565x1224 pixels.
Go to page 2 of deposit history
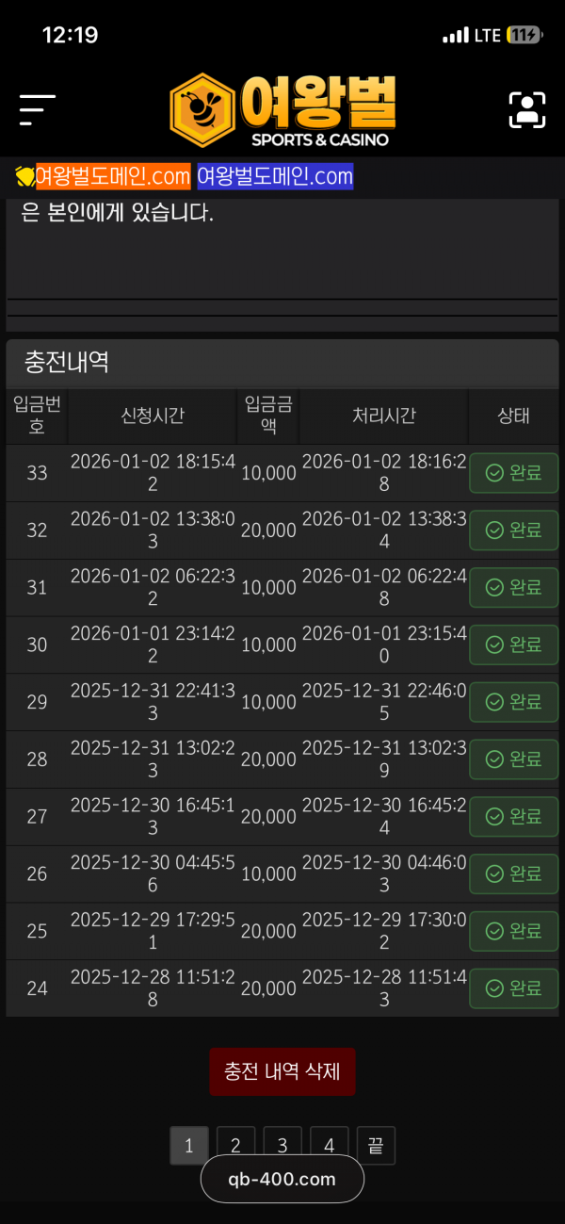pyautogui.click(x=235, y=1146)
